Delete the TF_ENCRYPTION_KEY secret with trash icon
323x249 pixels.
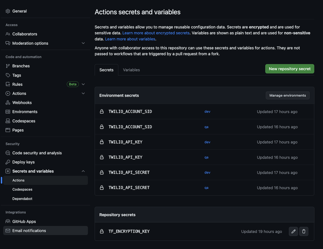pos(304,231)
